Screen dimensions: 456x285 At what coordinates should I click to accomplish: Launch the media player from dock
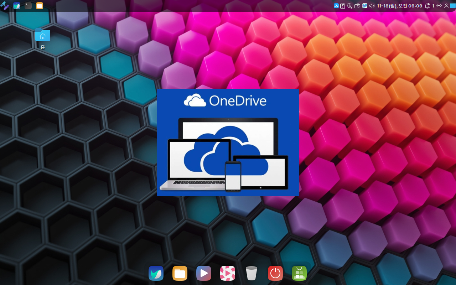pos(204,273)
